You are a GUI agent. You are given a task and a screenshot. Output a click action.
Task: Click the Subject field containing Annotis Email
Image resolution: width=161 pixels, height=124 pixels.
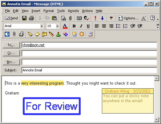coord(89,70)
